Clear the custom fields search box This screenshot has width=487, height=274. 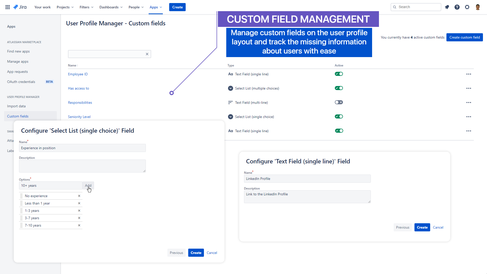click(x=147, y=54)
